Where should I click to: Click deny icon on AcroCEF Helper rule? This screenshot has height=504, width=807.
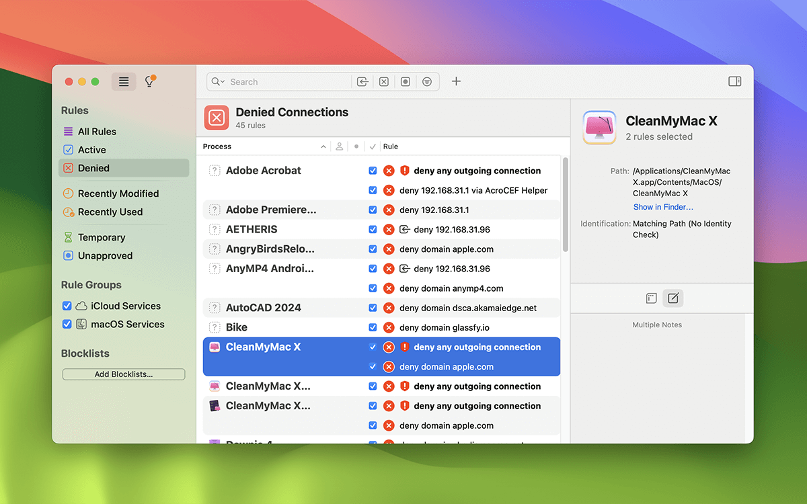pos(388,190)
